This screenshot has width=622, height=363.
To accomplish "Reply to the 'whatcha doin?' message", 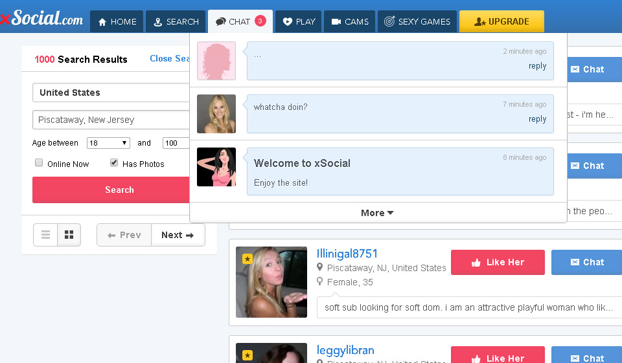I will (537, 119).
